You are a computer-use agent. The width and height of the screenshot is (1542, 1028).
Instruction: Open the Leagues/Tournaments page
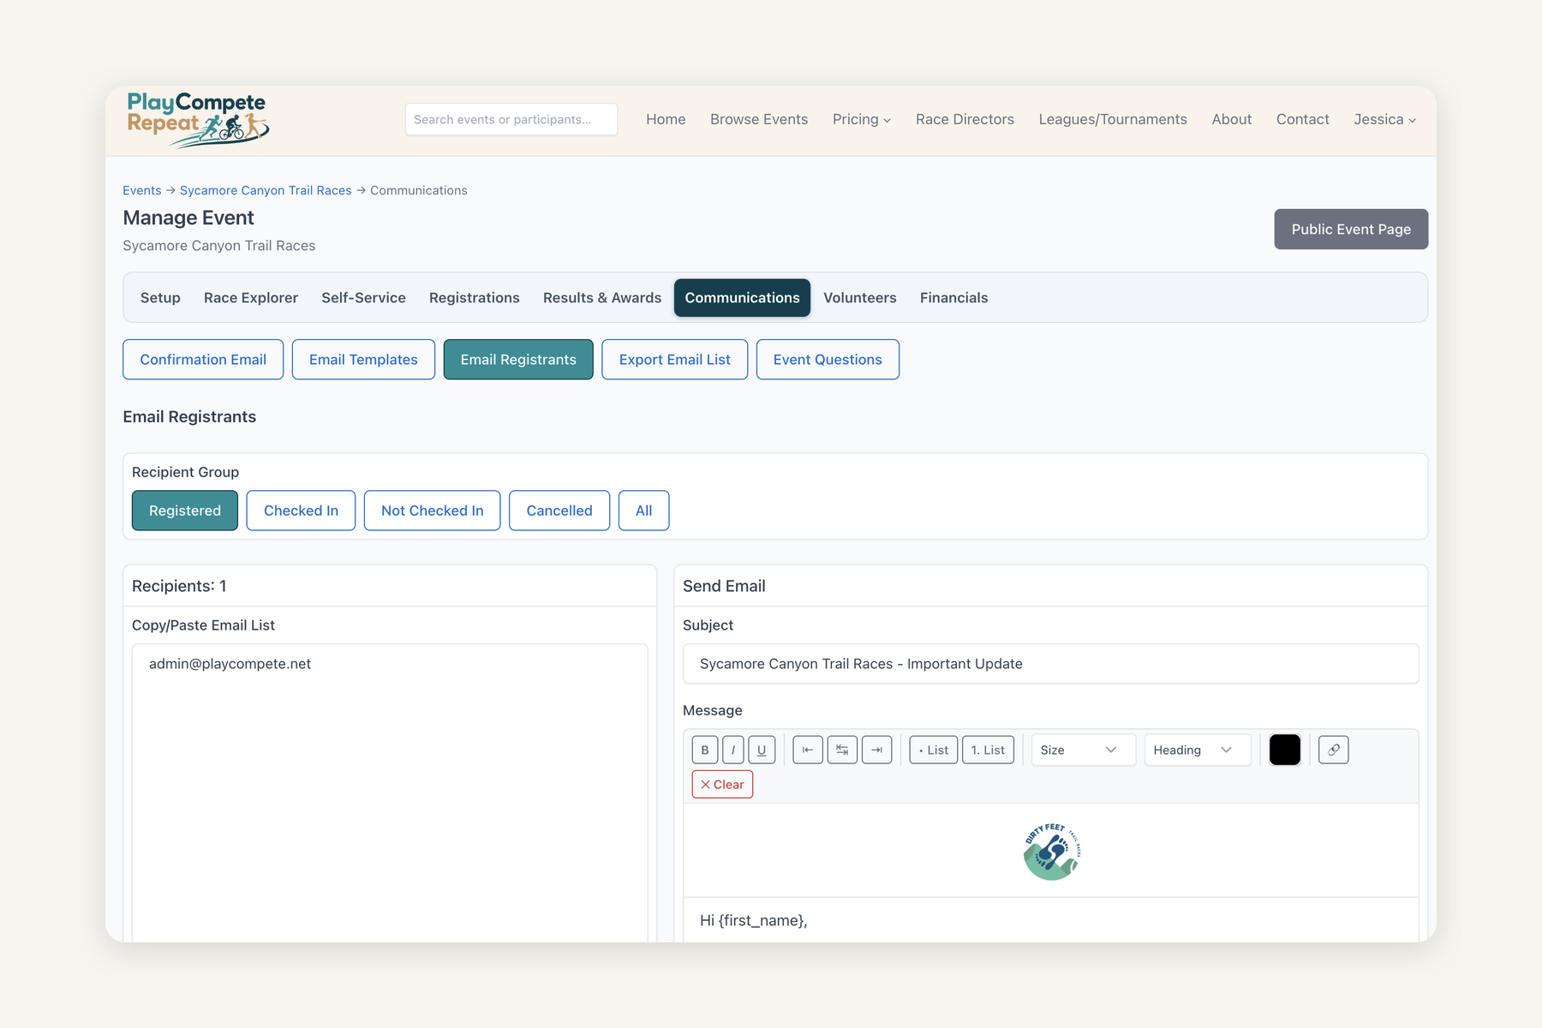coord(1113,119)
